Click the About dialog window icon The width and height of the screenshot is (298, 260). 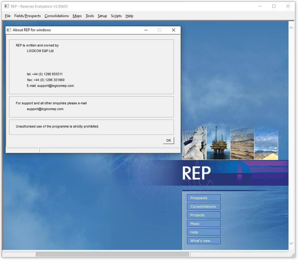coord(9,30)
